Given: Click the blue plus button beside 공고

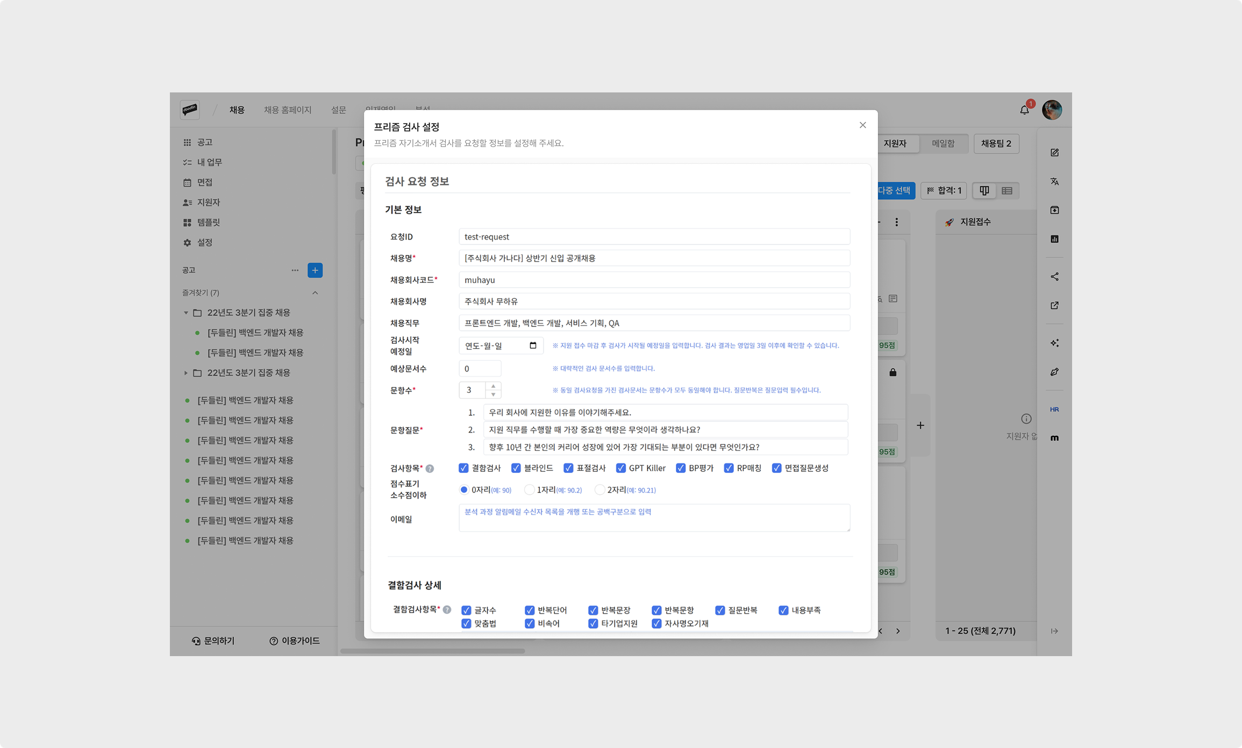Looking at the screenshot, I should (315, 270).
